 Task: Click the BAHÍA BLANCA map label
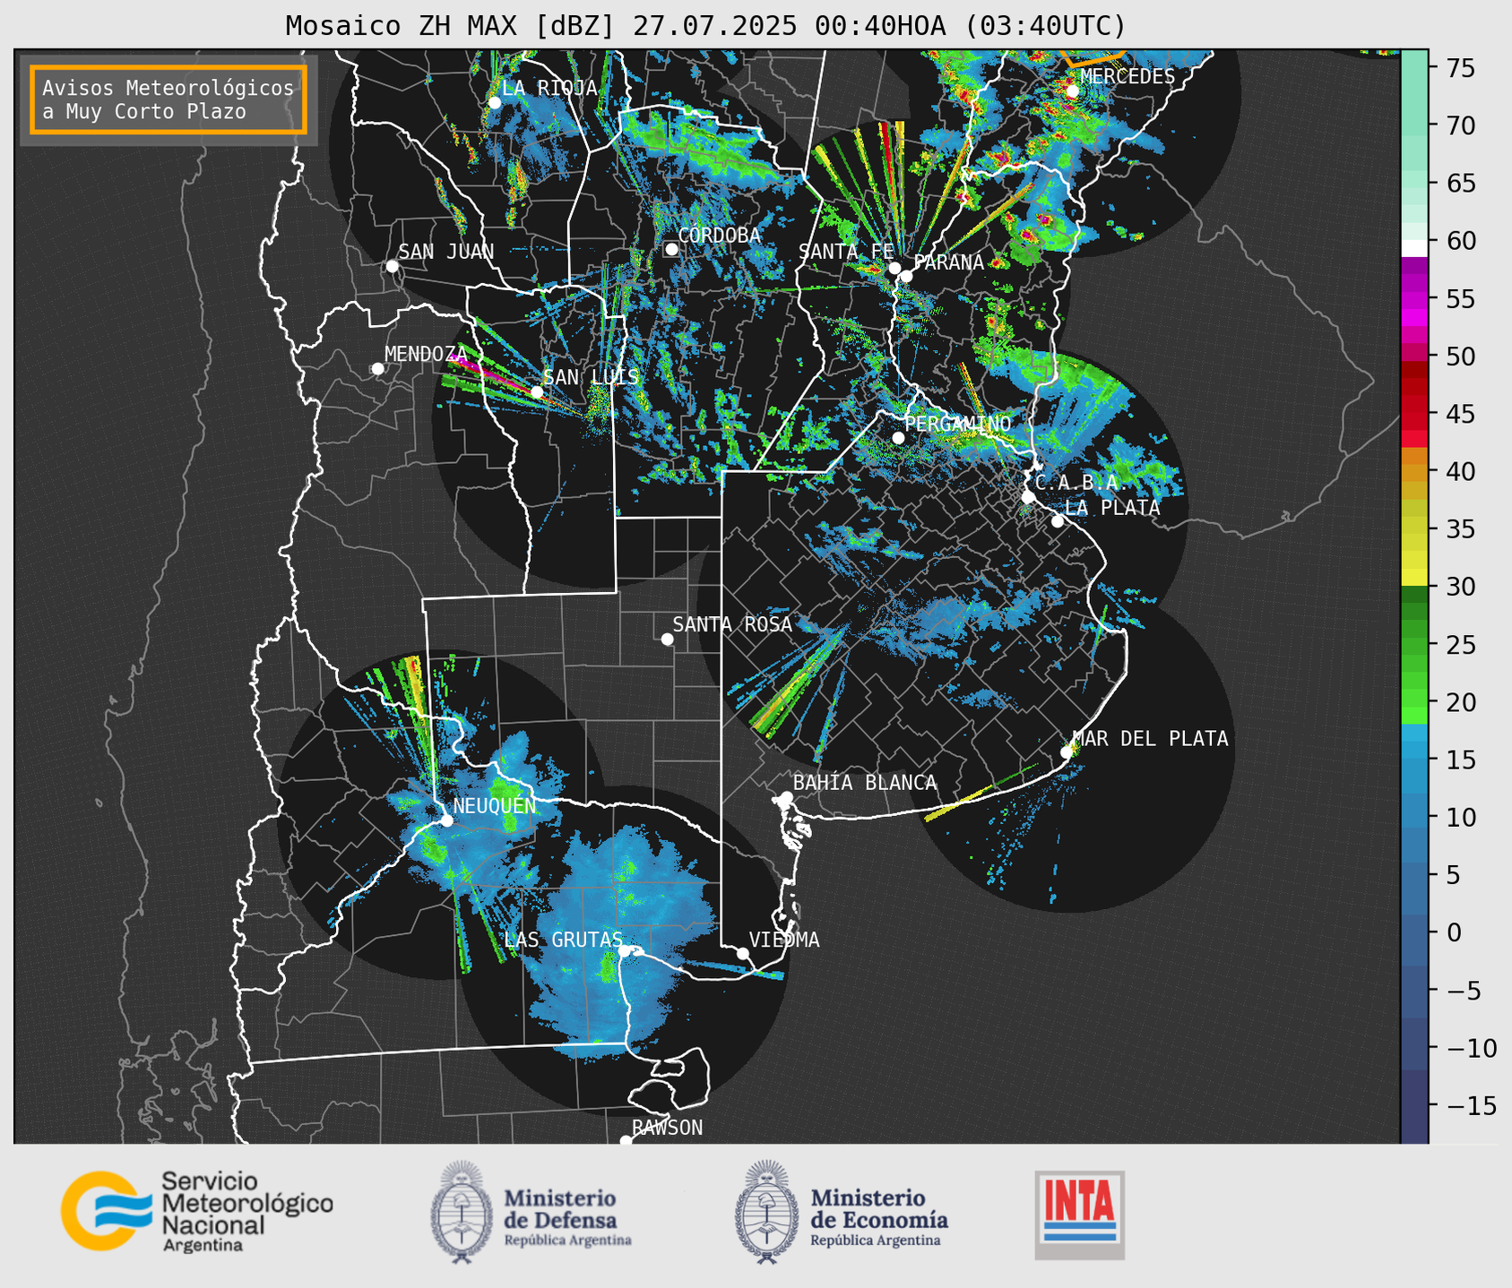click(x=865, y=783)
